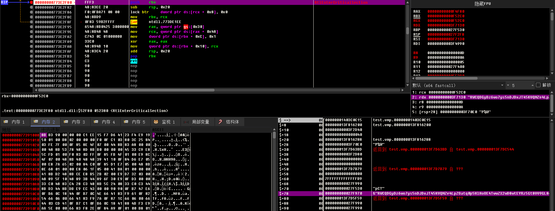This screenshot has width=555, height=211.
Task: Click the argument count field showing 5
Action: click(520, 85)
